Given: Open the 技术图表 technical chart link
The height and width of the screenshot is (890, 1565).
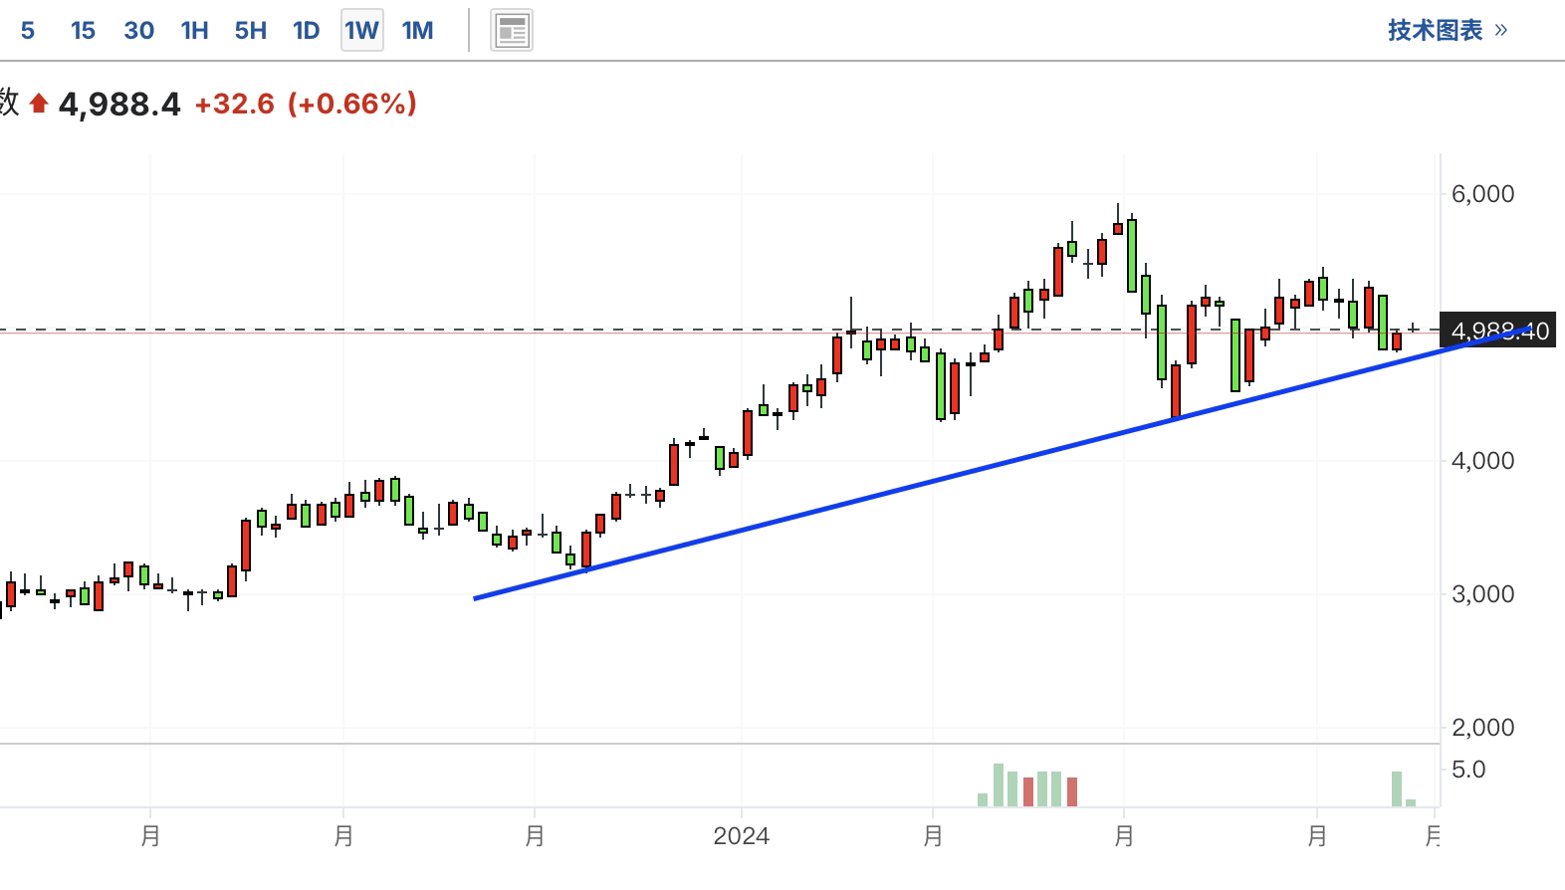Looking at the screenshot, I should point(1448,30).
